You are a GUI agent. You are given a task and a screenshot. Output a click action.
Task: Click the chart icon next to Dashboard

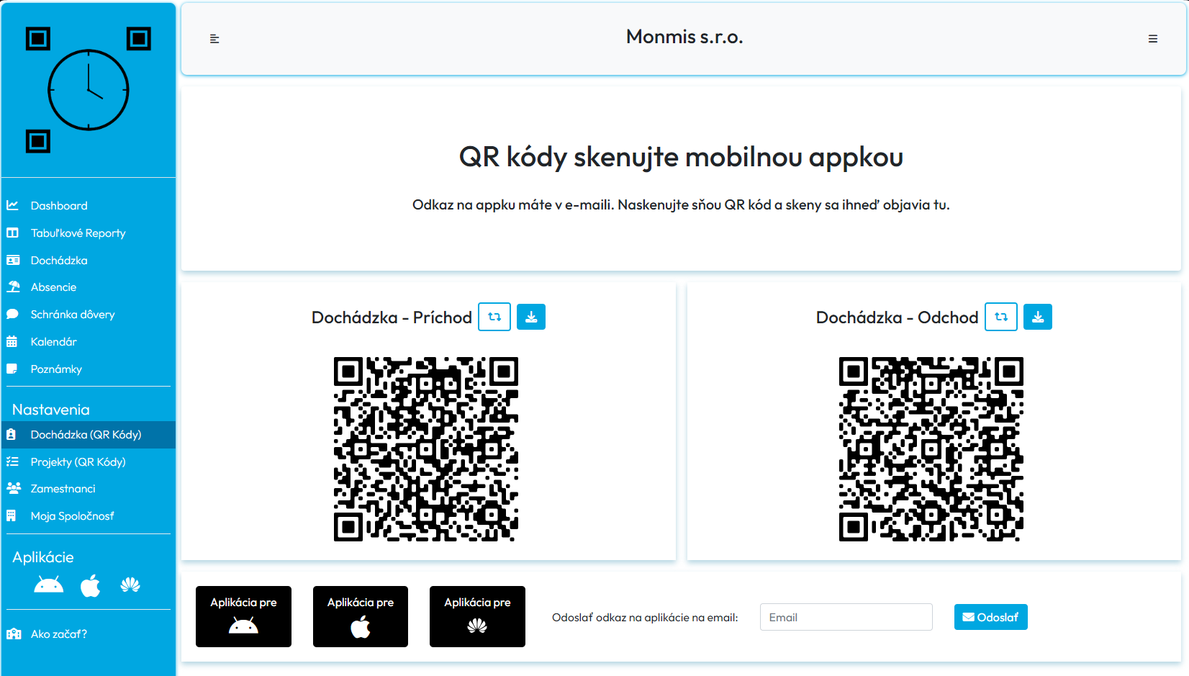[x=12, y=205]
